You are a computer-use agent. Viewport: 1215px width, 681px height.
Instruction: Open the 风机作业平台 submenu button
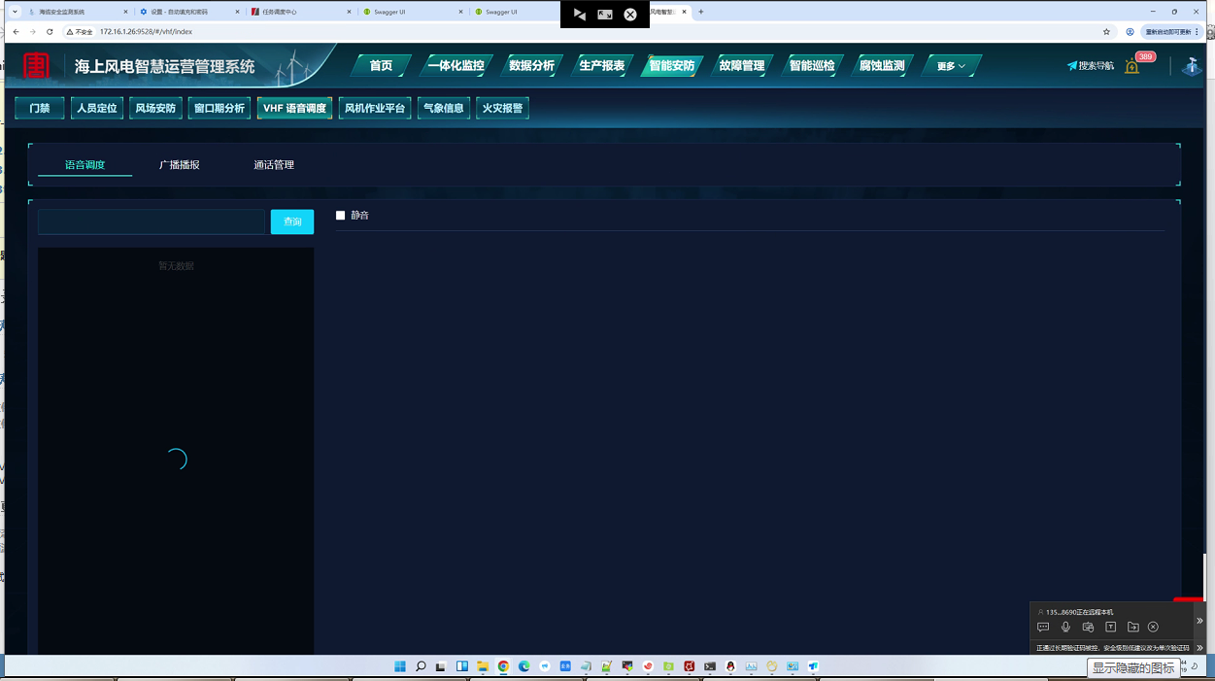coord(375,108)
